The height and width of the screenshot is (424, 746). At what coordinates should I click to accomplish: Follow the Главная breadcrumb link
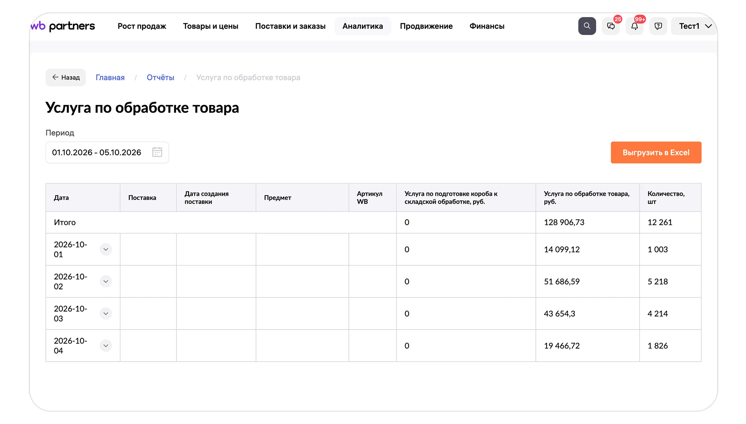click(x=110, y=77)
